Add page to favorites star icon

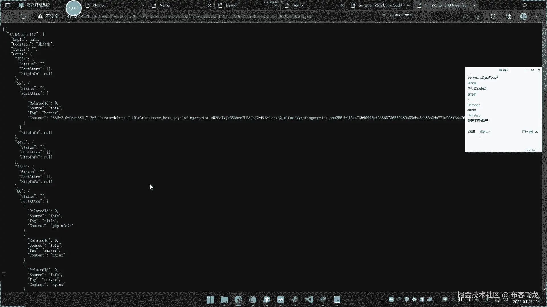click(x=477, y=16)
